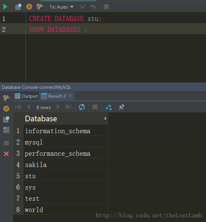Close the Result 2 tab
Screen dimensions: 206x222
pyautogui.click(x=70, y=96)
